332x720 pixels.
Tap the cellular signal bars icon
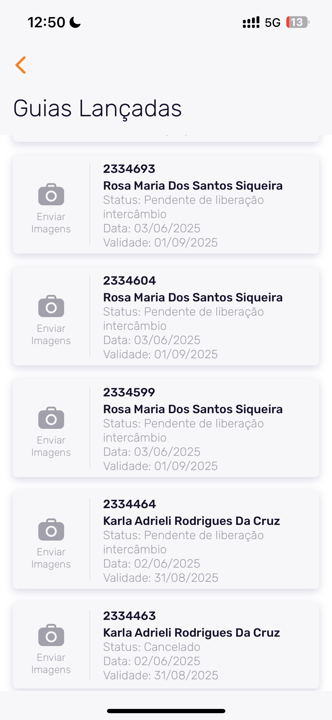click(x=251, y=22)
